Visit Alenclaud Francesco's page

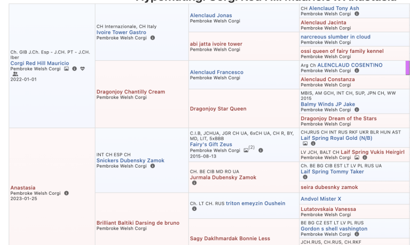217,72
